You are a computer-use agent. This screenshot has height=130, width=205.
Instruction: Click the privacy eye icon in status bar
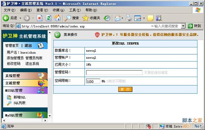149,126
